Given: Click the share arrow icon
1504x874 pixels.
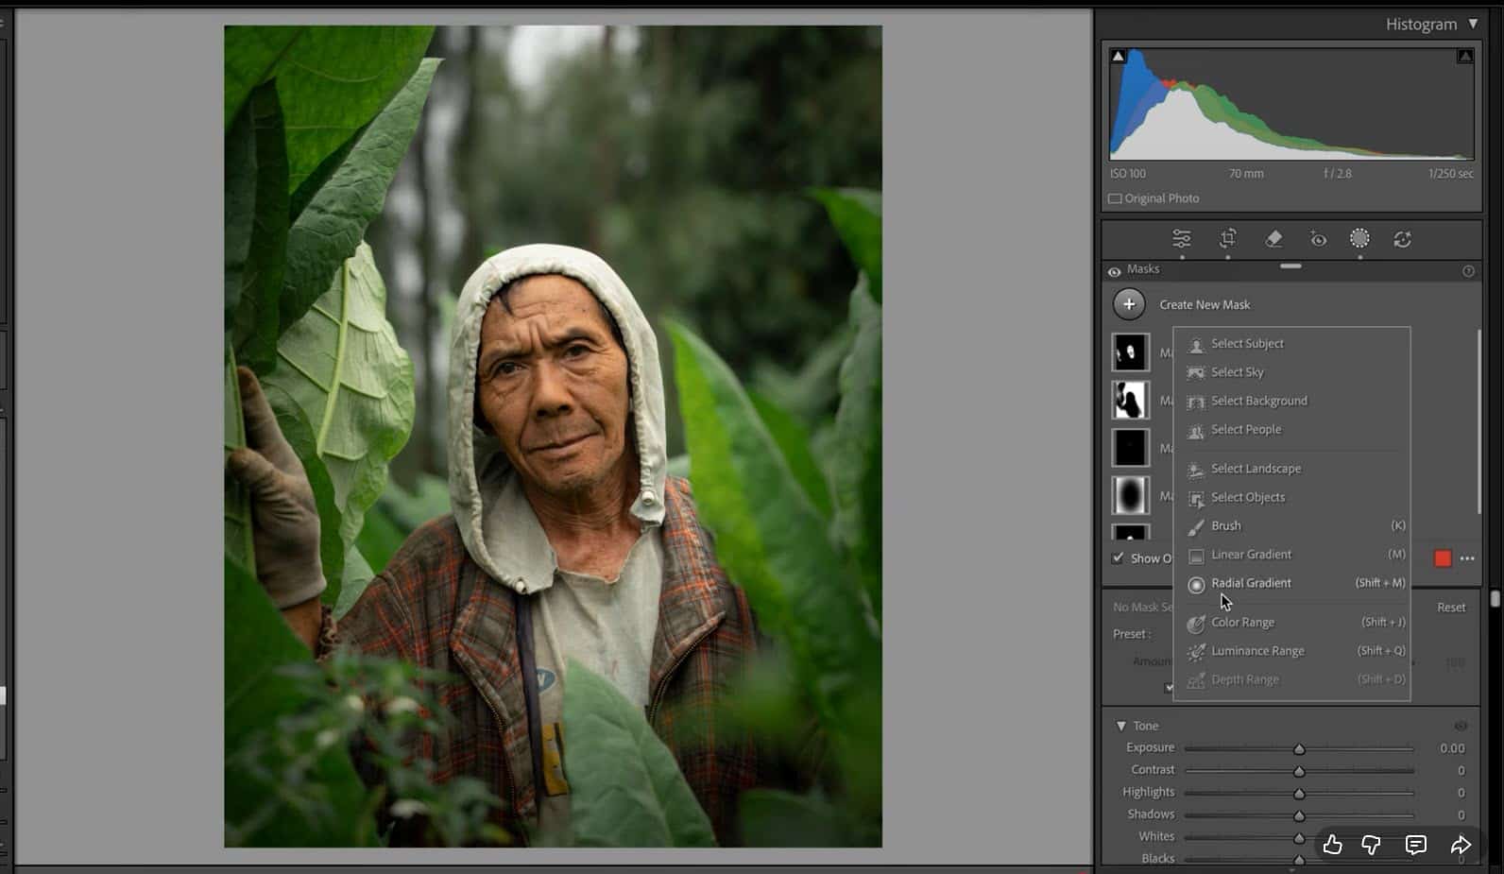Looking at the screenshot, I should click(x=1461, y=845).
